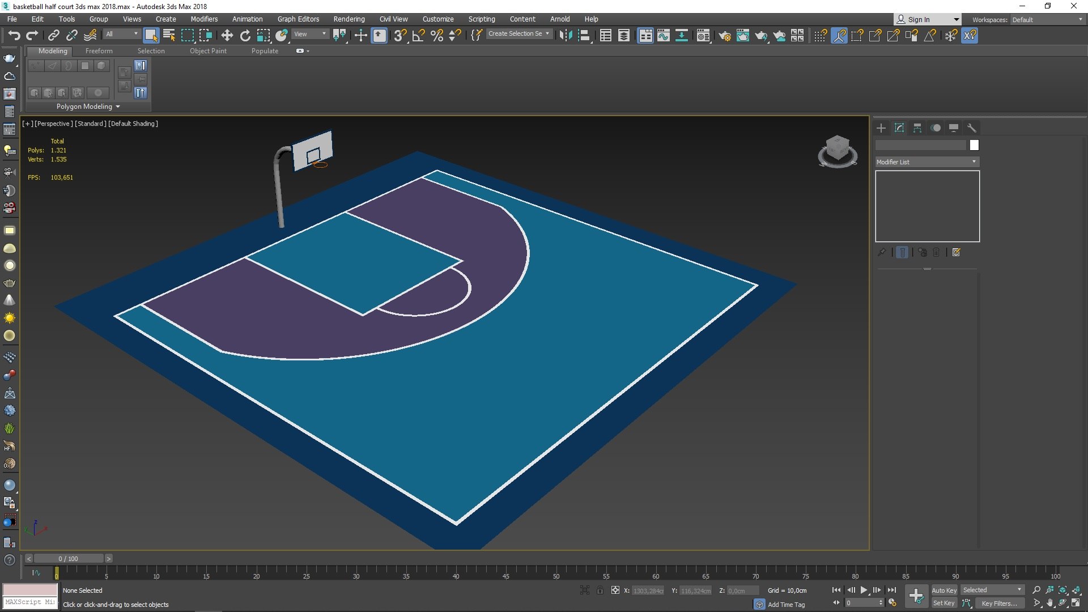The height and width of the screenshot is (612, 1088).
Task: Open the Render Setup icon
Action: (x=724, y=36)
